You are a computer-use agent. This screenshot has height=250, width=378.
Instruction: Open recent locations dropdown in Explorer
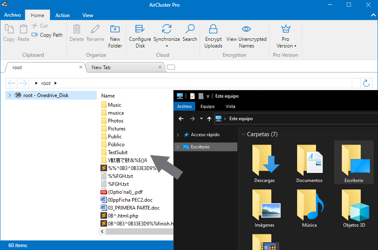click(x=201, y=118)
